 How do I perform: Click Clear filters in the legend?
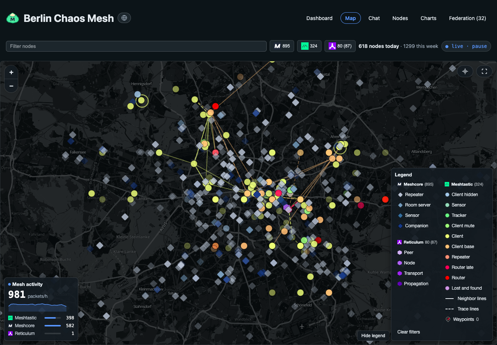click(409, 332)
